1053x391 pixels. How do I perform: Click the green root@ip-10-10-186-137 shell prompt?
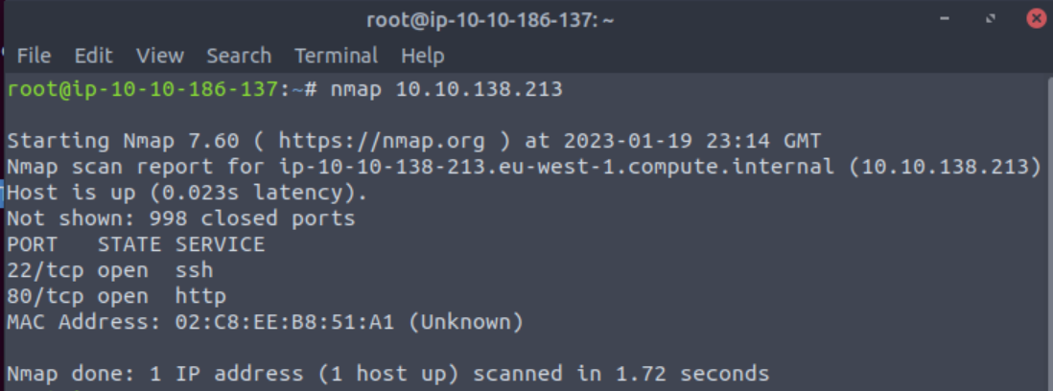(144, 90)
